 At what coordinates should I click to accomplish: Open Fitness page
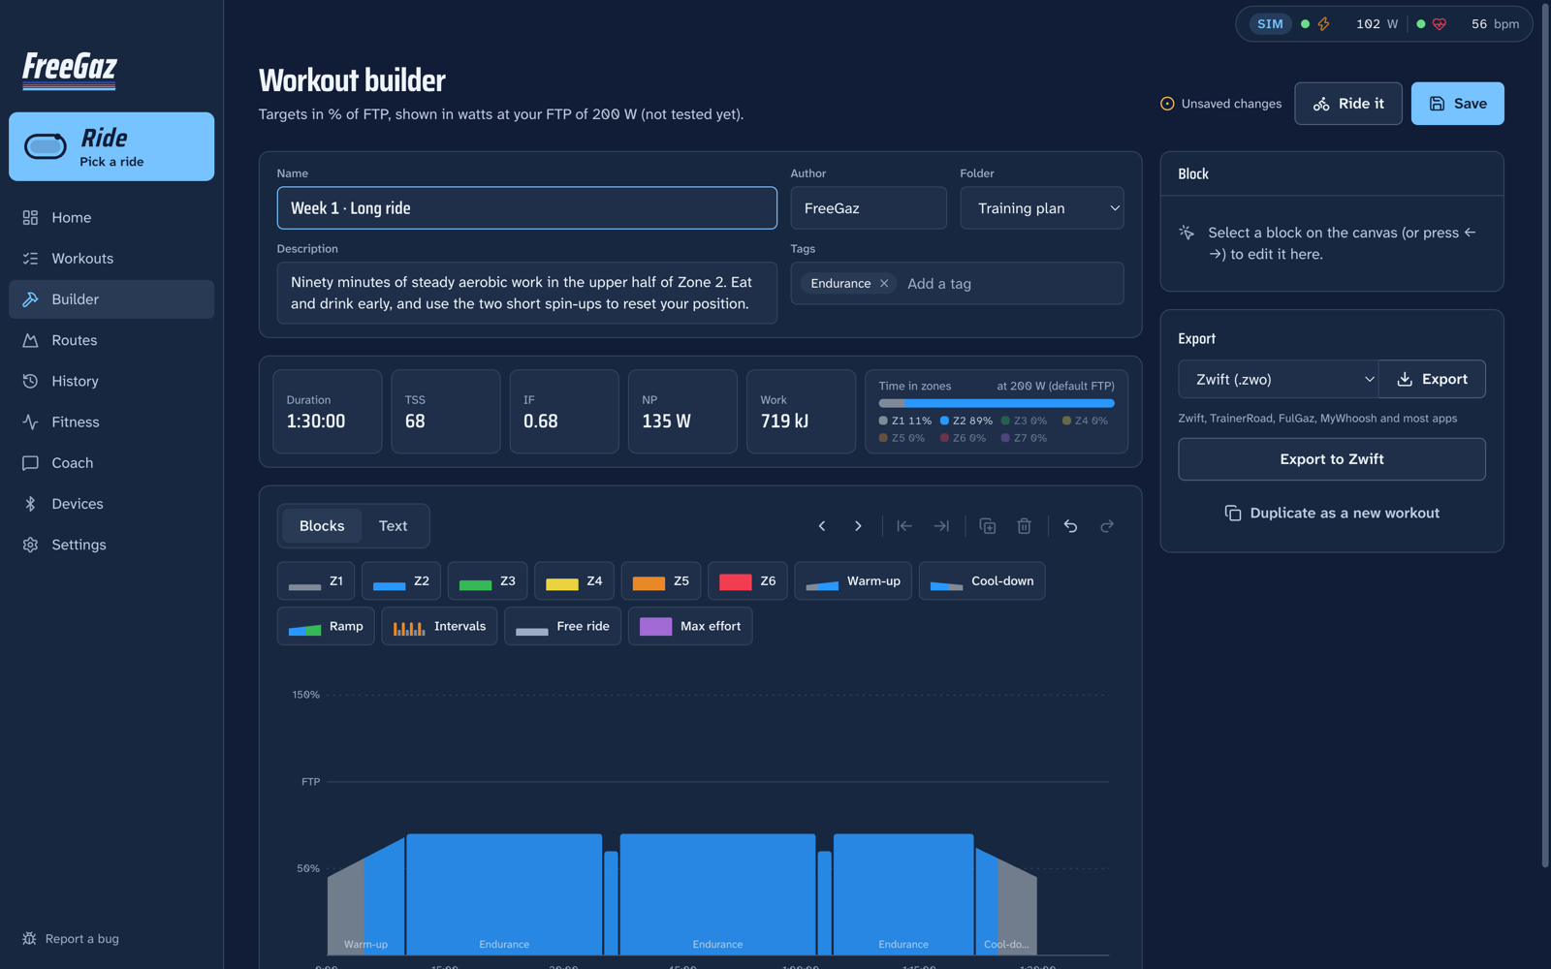tap(111, 422)
